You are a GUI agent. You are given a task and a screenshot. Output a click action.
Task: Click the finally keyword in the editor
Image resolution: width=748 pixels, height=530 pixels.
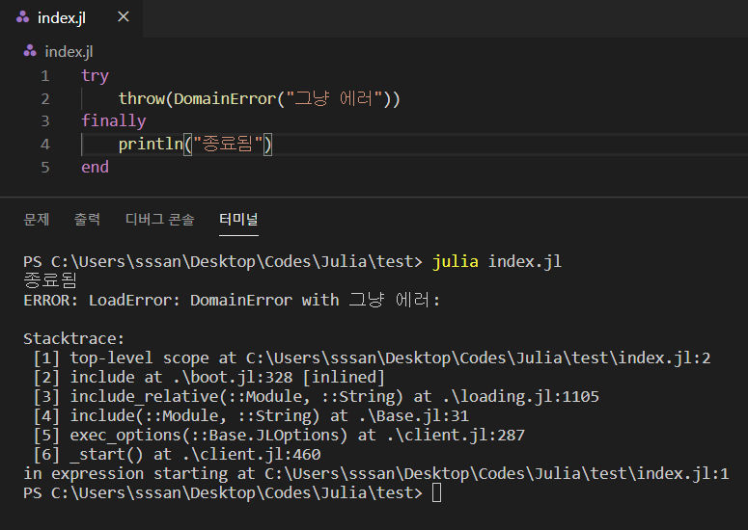[114, 121]
